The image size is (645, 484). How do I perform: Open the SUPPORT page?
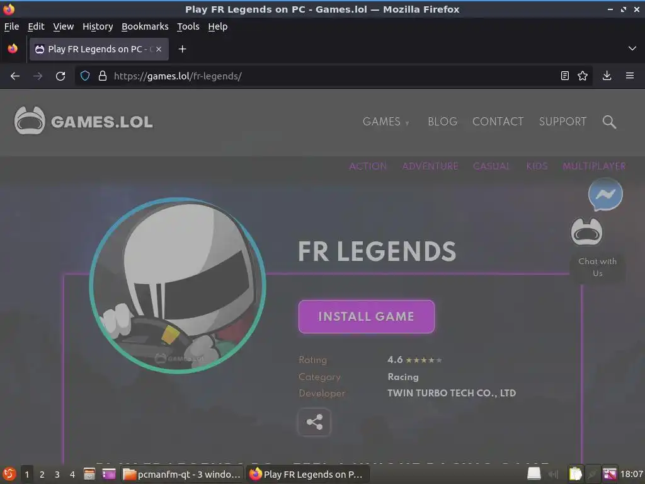click(x=562, y=122)
